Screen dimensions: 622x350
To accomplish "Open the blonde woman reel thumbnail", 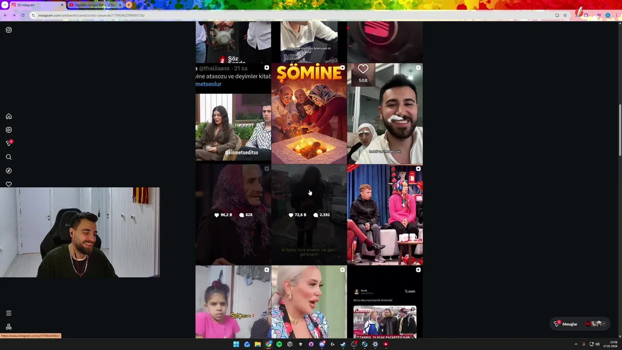I will point(309,302).
